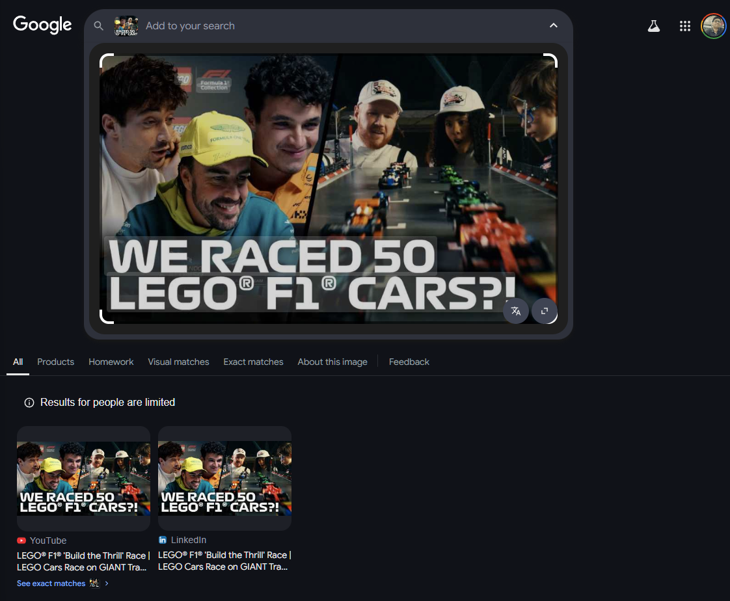730x601 pixels.
Task: Open the LinkedIn result thumbnail
Action: coord(224,478)
